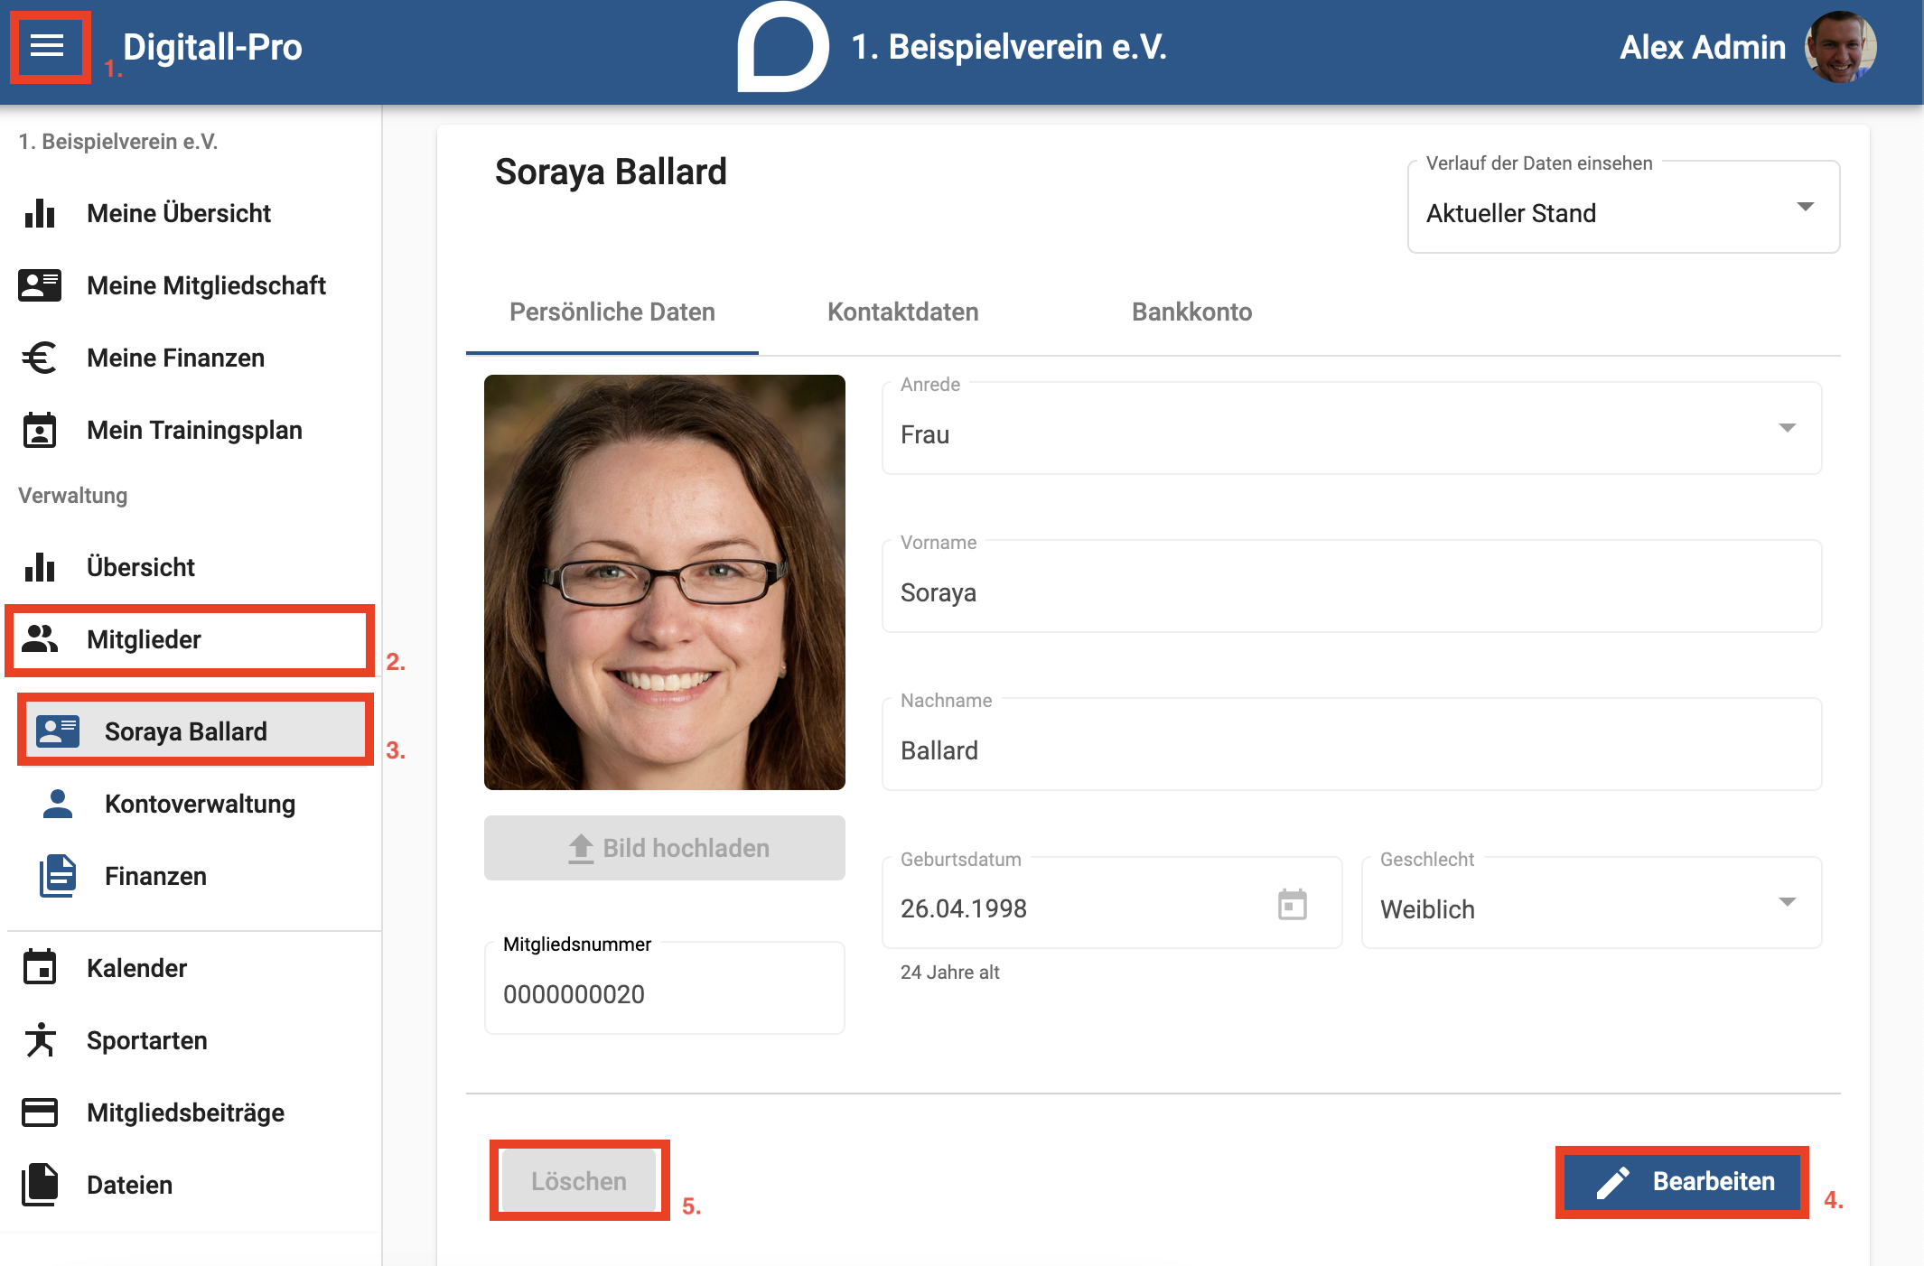This screenshot has width=1924, height=1266.
Task: Open Mitgliedsbeiträge page
Action: (x=191, y=1112)
